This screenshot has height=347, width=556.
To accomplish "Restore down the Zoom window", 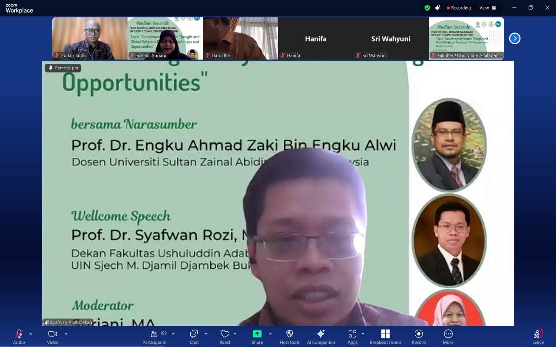I will click(531, 8).
